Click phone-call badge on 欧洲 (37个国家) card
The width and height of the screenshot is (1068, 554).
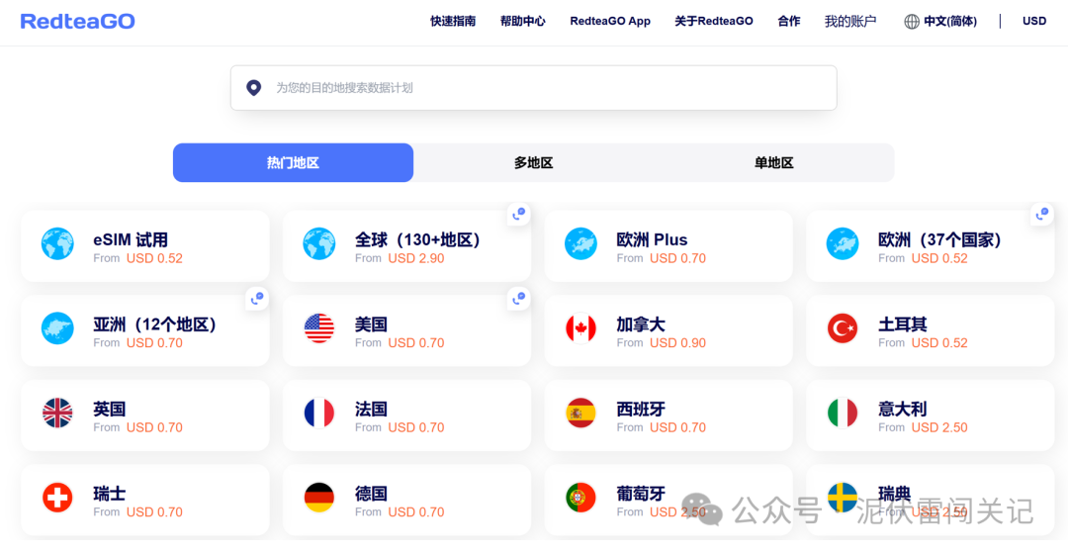pyautogui.click(x=1042, y=214)
